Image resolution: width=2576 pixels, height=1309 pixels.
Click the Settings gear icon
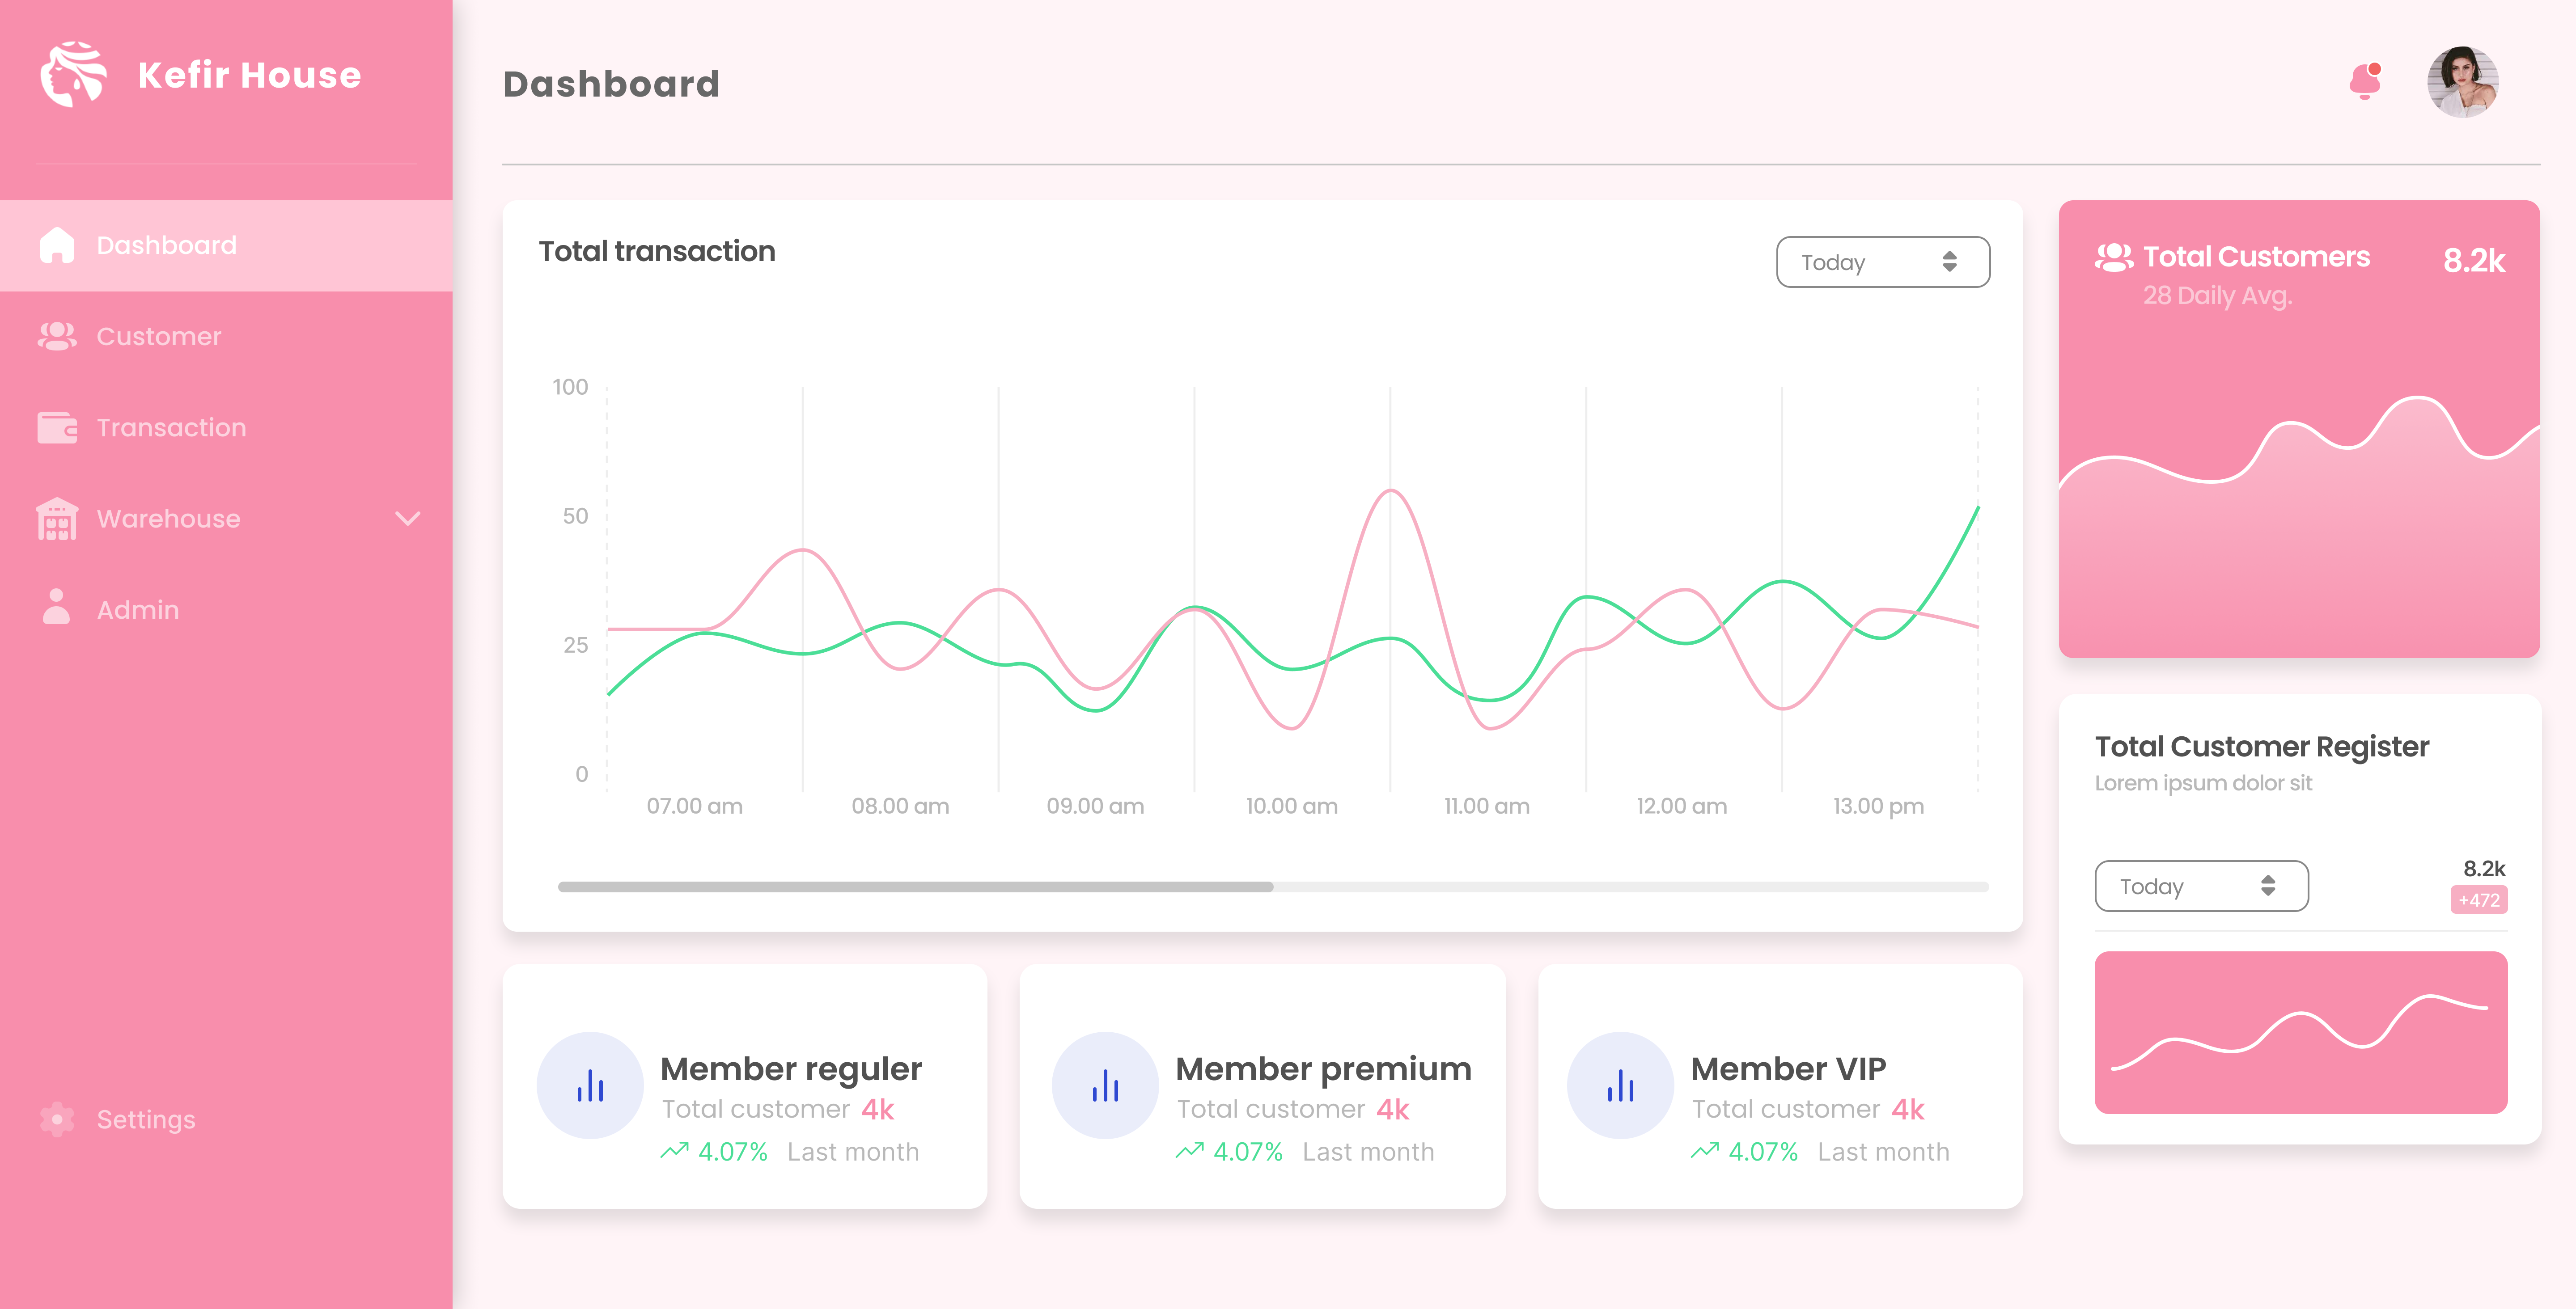tap(57, 1119)
